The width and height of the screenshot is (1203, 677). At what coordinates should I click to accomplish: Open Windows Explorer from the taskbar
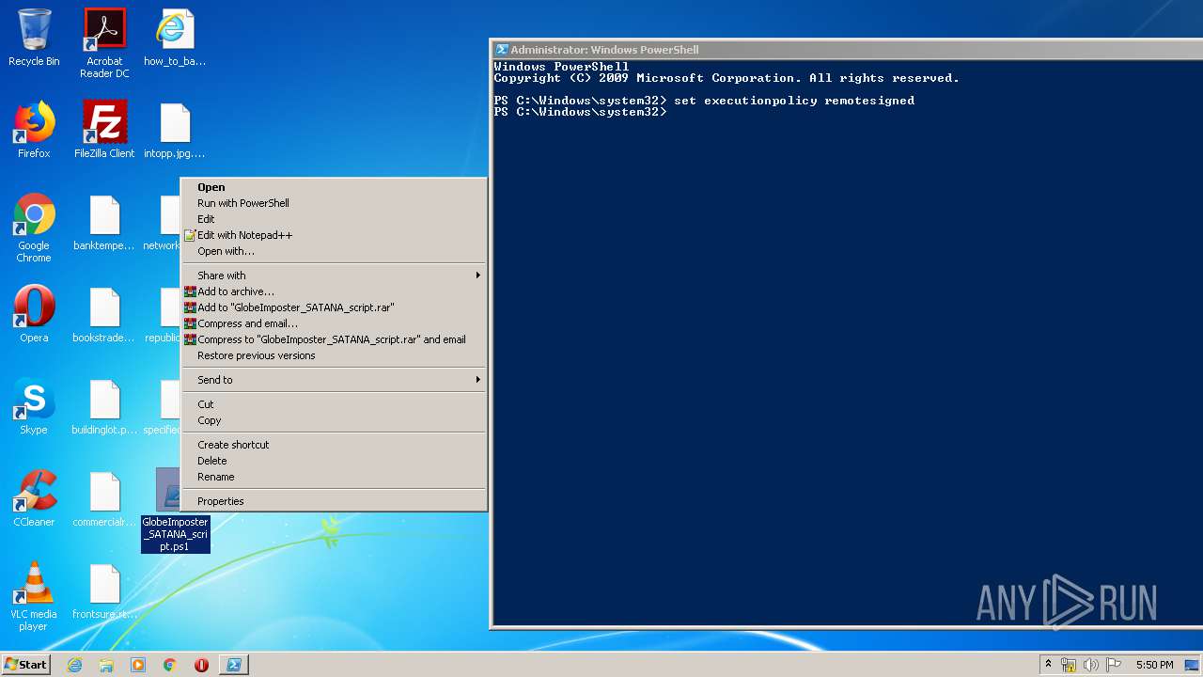point(106,665)
